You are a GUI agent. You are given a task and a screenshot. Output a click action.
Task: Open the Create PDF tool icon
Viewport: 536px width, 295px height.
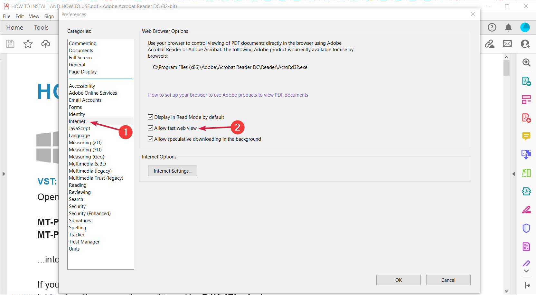[x=526, y=118]
